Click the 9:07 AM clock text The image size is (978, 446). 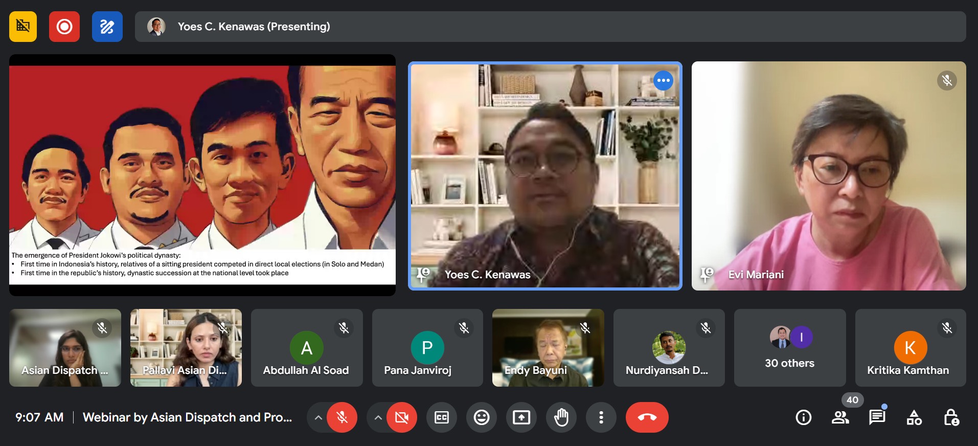point(39,417)
